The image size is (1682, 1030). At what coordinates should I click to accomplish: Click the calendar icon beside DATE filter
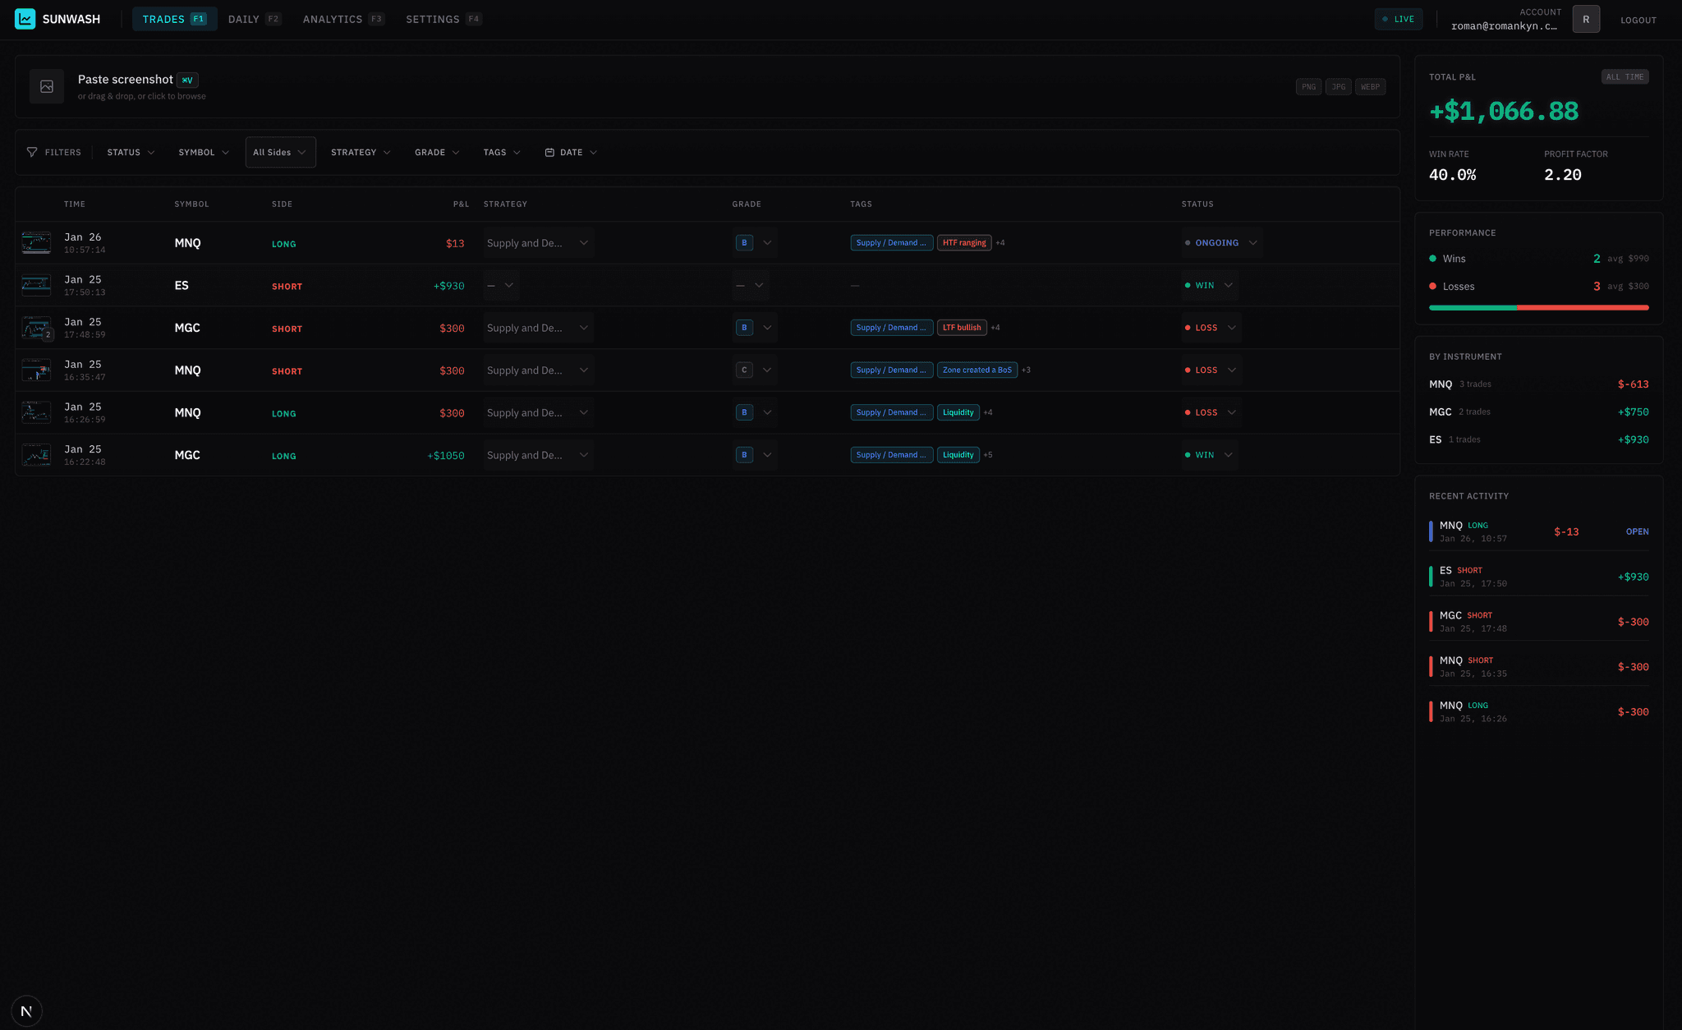[x=549, y=152]
